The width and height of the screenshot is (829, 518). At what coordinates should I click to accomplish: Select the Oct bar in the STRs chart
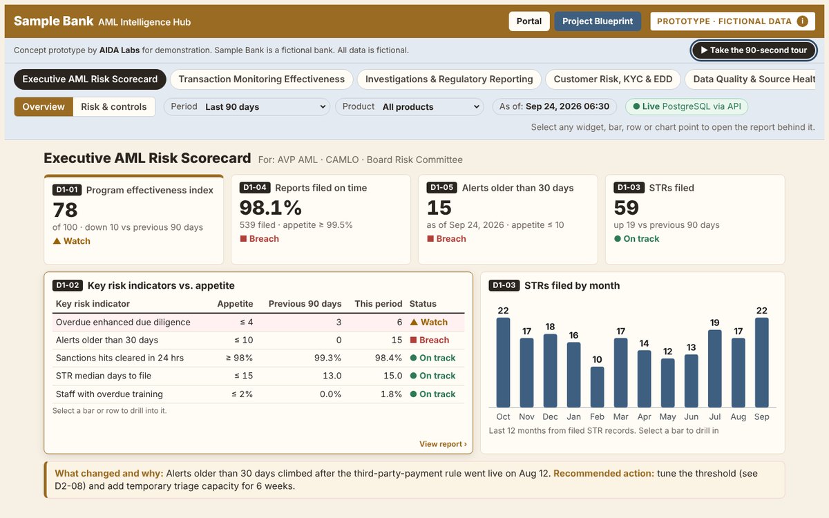[503, 363]
